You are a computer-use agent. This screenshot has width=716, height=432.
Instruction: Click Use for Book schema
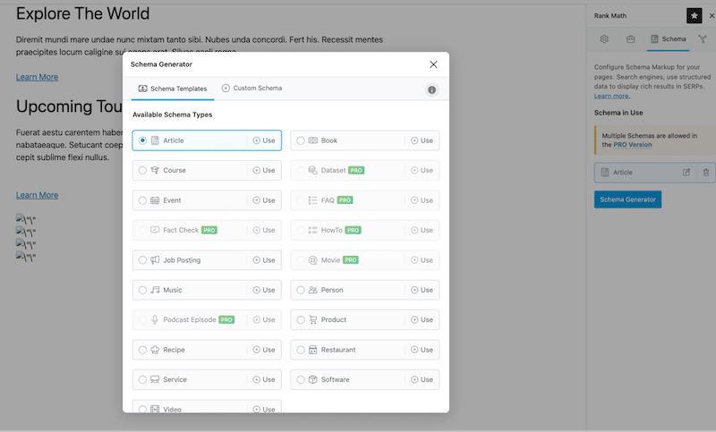tap(422, 140)
